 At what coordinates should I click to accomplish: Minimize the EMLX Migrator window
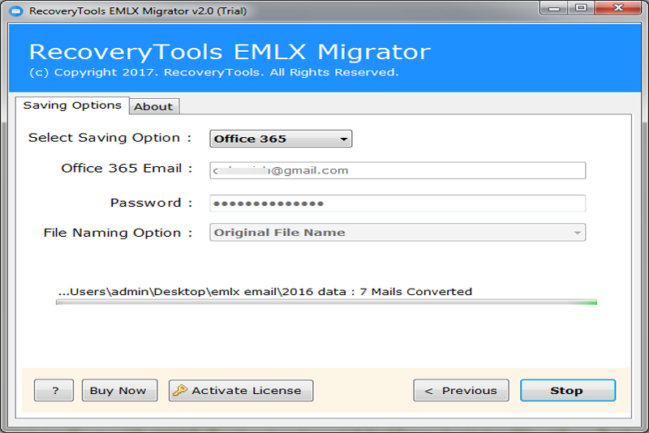click(x=553, y=8)
